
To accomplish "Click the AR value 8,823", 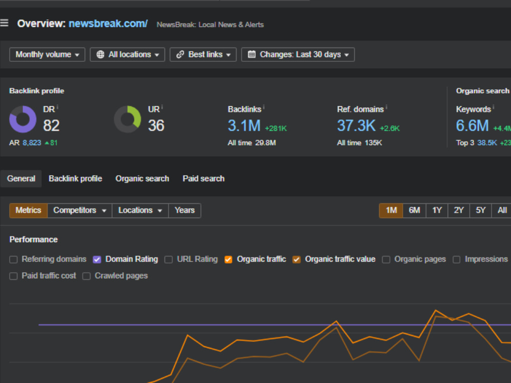I will 32,142.
